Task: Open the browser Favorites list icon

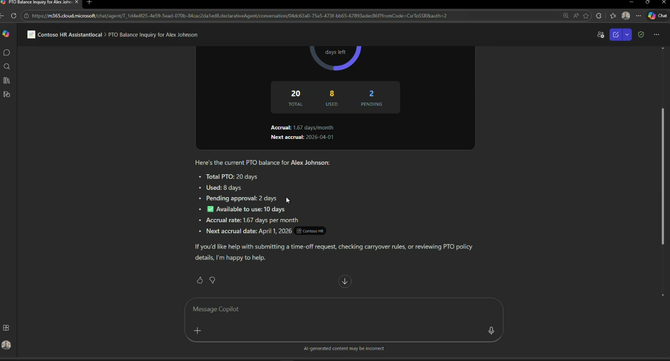Action: click(x=613, y=16)
